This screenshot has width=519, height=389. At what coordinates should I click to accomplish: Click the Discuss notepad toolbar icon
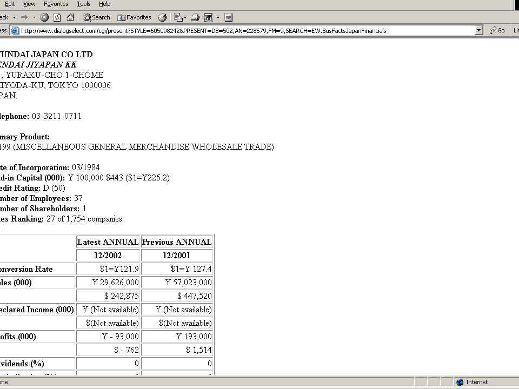[228, 17]
